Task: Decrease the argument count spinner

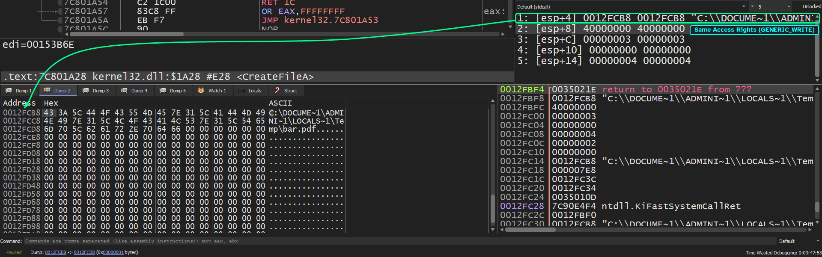Action: pyautogui.click(x=752, y=6)
